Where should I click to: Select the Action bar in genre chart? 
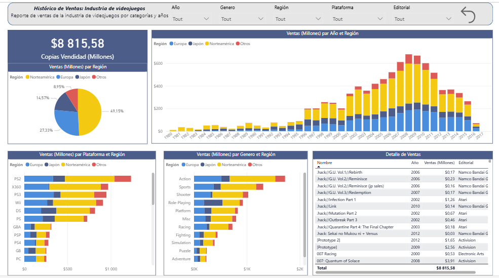tap(239, 179)
